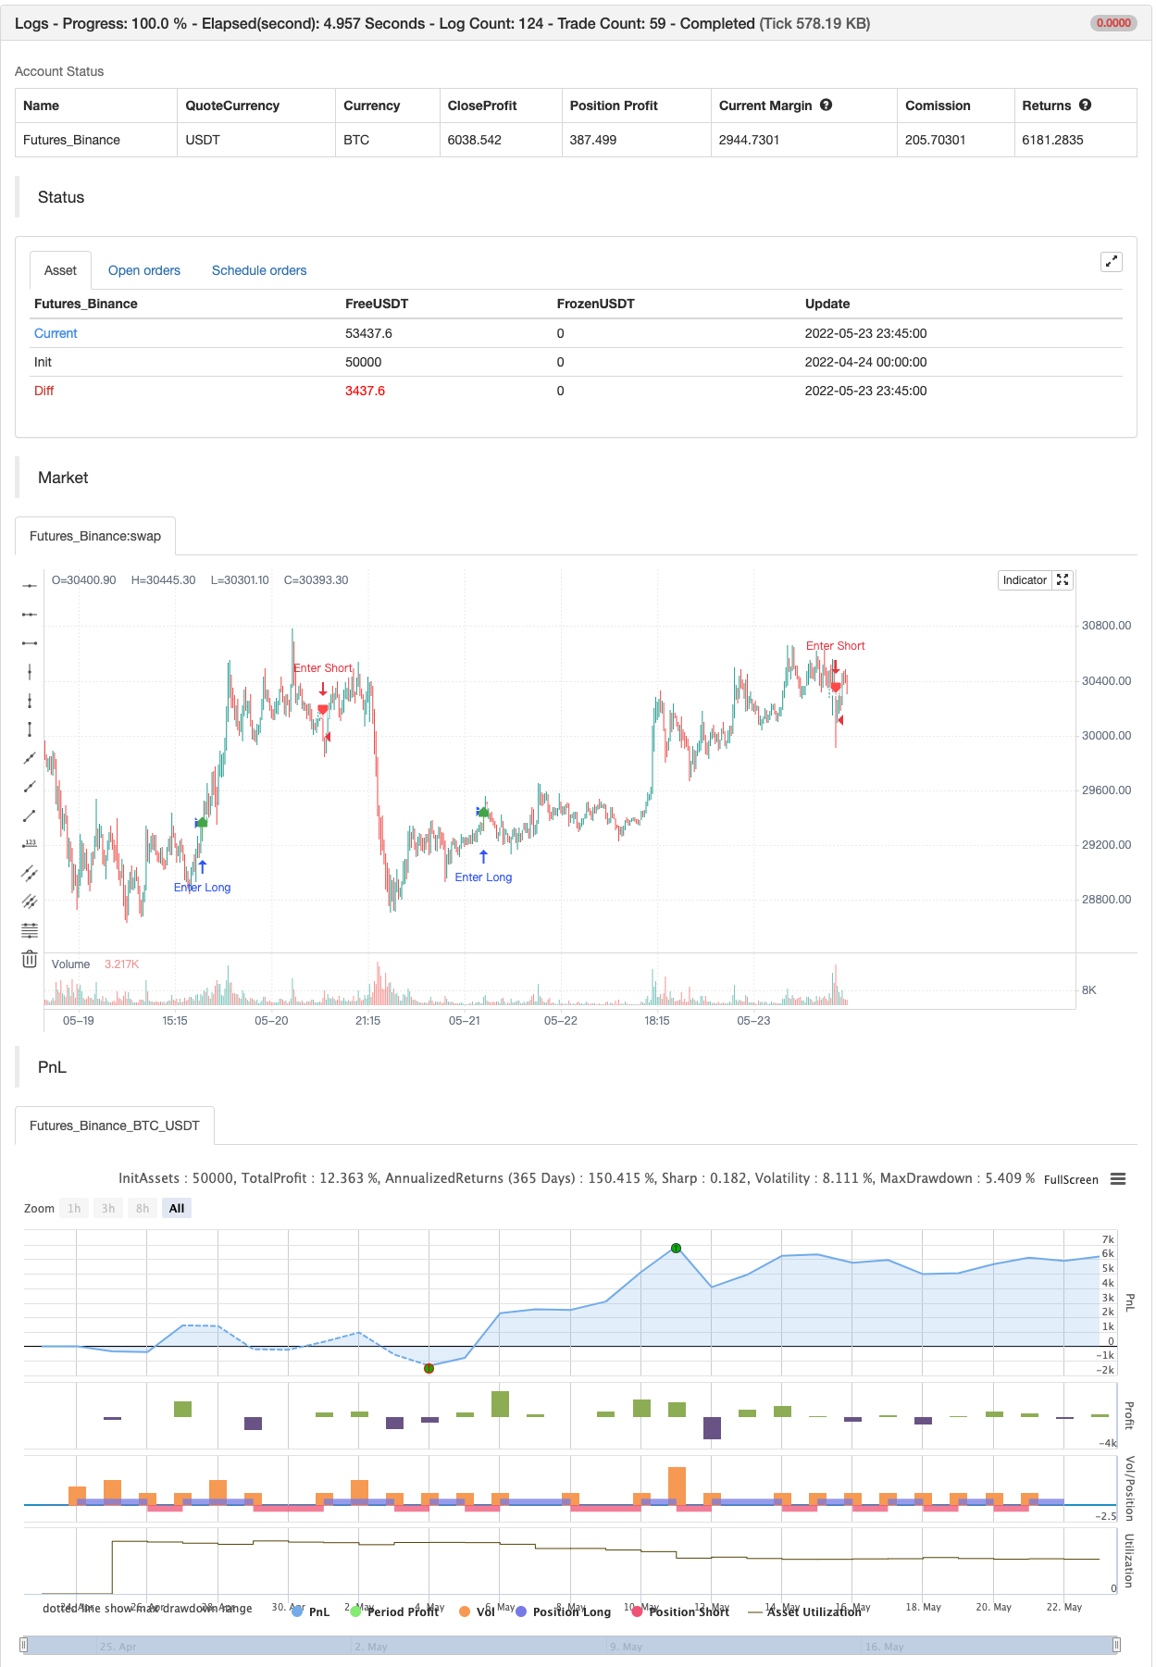Select the vertical straight line tool

pos(30,672)
